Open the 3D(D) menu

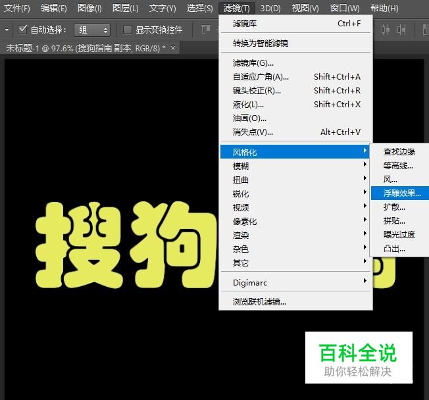point(270,8)
